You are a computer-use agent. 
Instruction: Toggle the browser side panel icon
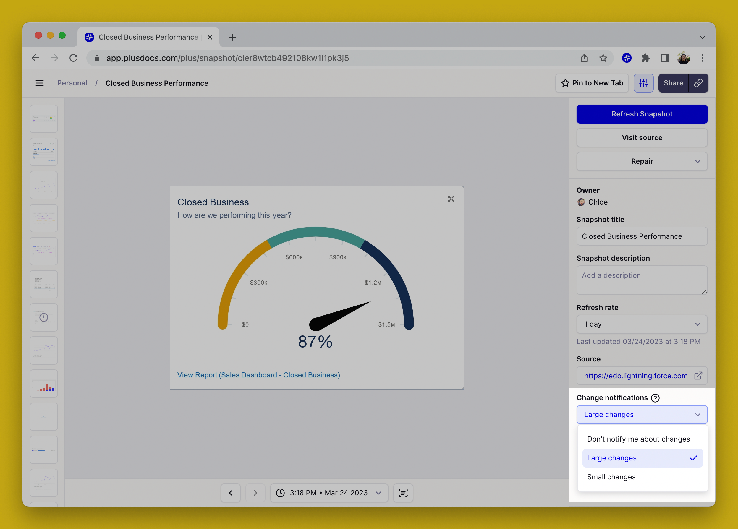point(664,58)
